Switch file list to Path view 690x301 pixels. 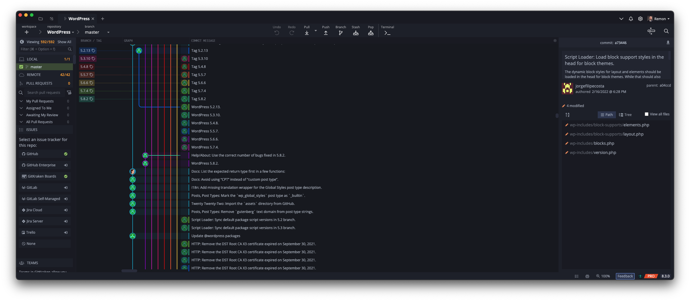[x=606, y=115]
